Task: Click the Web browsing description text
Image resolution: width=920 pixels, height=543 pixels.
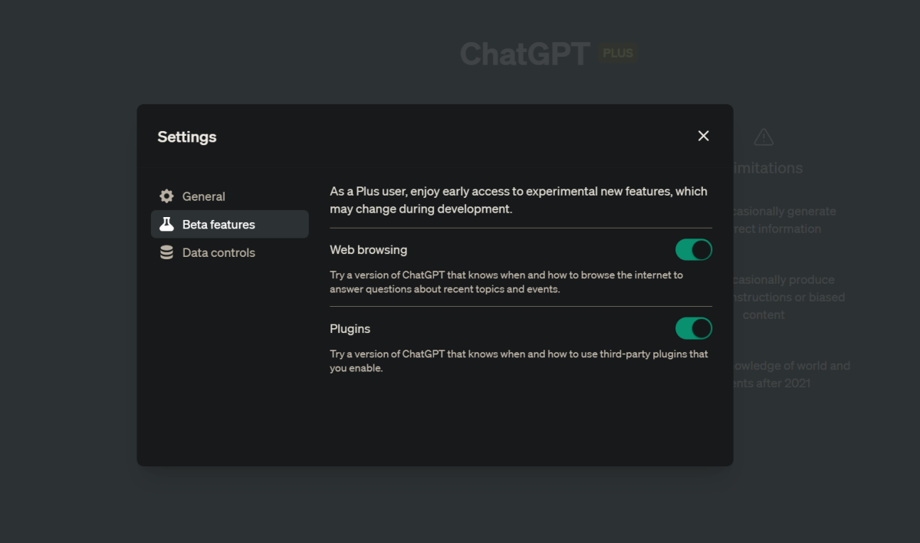Action: tap(506, 281)
